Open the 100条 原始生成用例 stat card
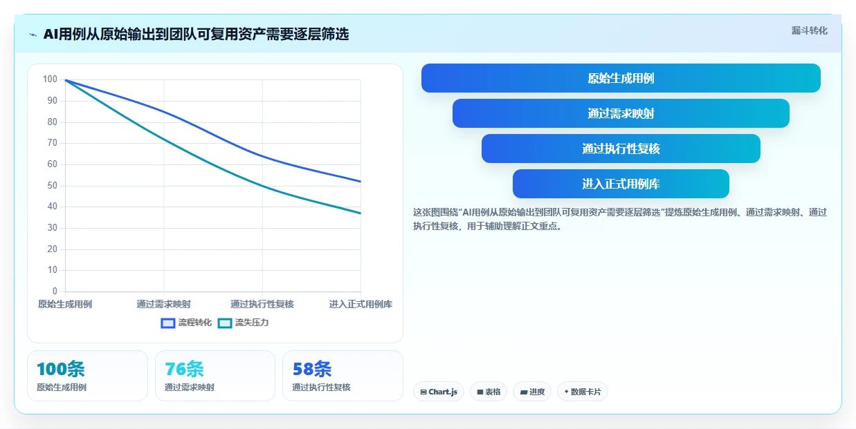 point(87,376)
